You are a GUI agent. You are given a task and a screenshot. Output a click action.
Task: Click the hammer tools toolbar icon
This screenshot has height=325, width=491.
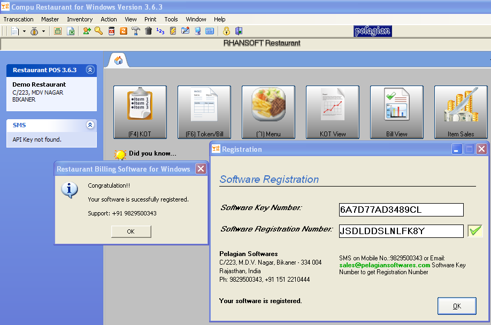(136, 31)
